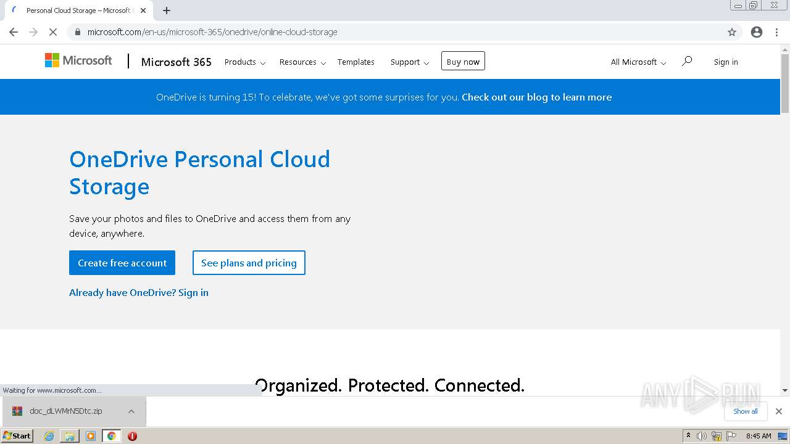The width and height of the screenshot is (790, 444).
Task: Click the Windows Start button
Action: pyautogui.click(x=17, y=436)
